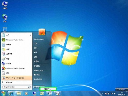This screenshot has width=128, height=96.
Task: Open Documents link below Administrator
Action: 36,43
